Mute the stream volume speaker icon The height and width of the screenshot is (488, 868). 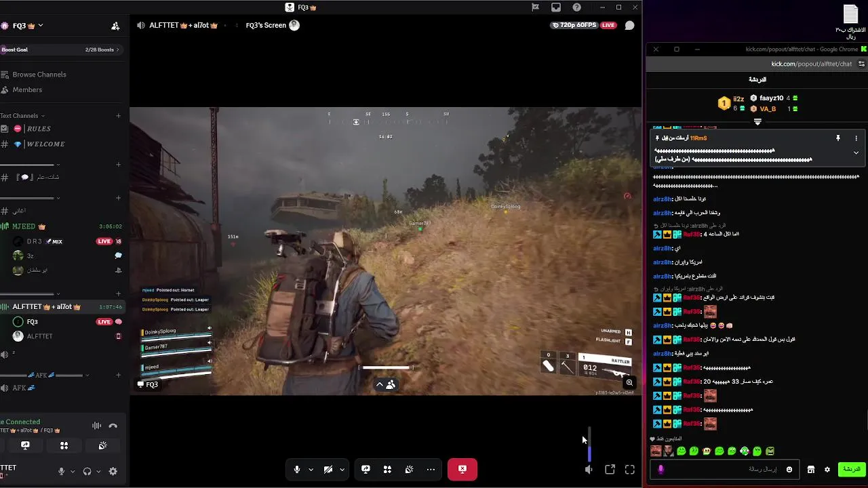pos(589,469)
